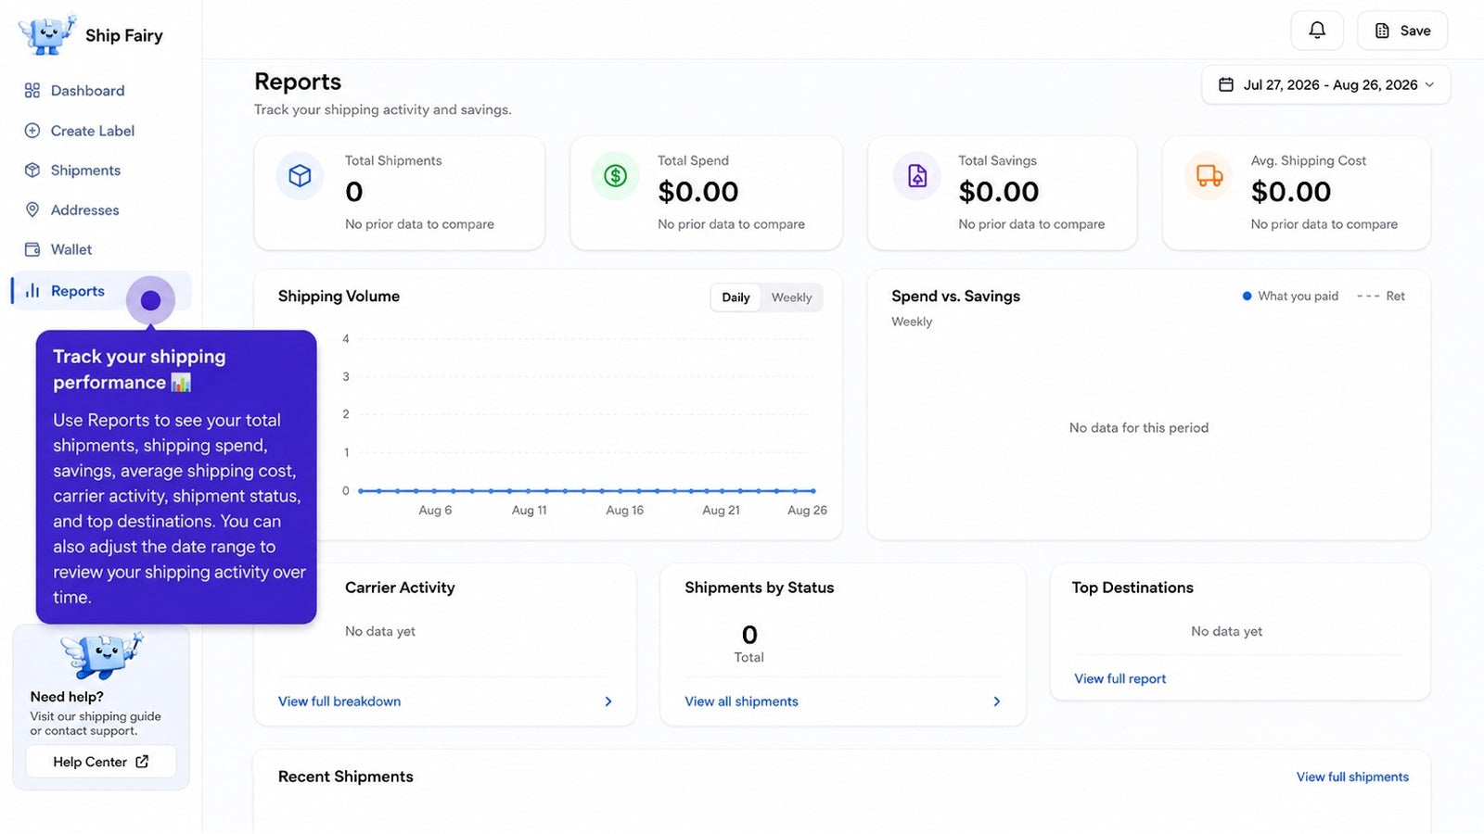
Task: Click the Total Shipments box icon
Action: click(x=300, y=175)
